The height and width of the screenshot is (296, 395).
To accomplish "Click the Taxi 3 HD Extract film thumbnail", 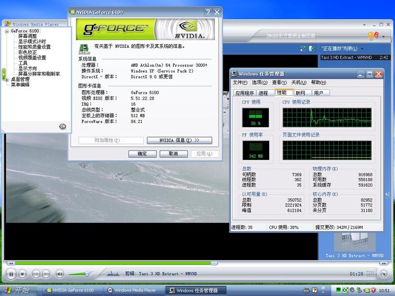I will pos(355,242).
